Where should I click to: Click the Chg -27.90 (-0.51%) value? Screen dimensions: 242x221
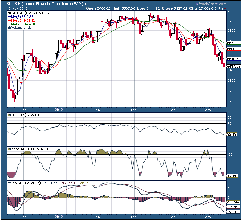(x=206, y=8)
